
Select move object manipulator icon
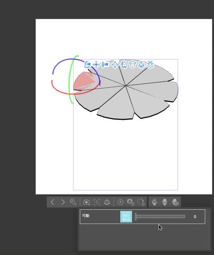(x=115, y=65)
